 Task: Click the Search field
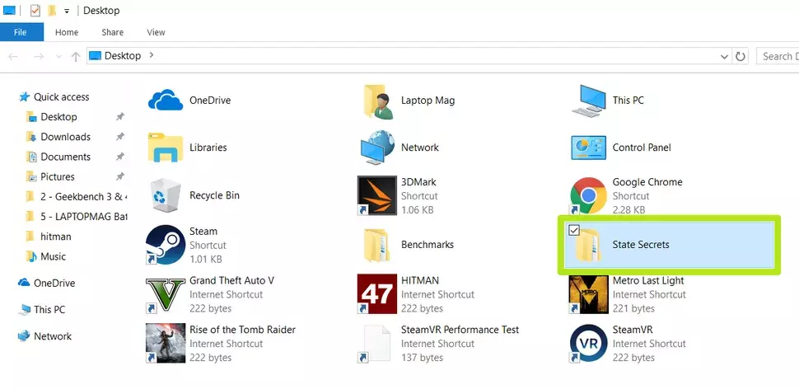click(x=778, y=56)
